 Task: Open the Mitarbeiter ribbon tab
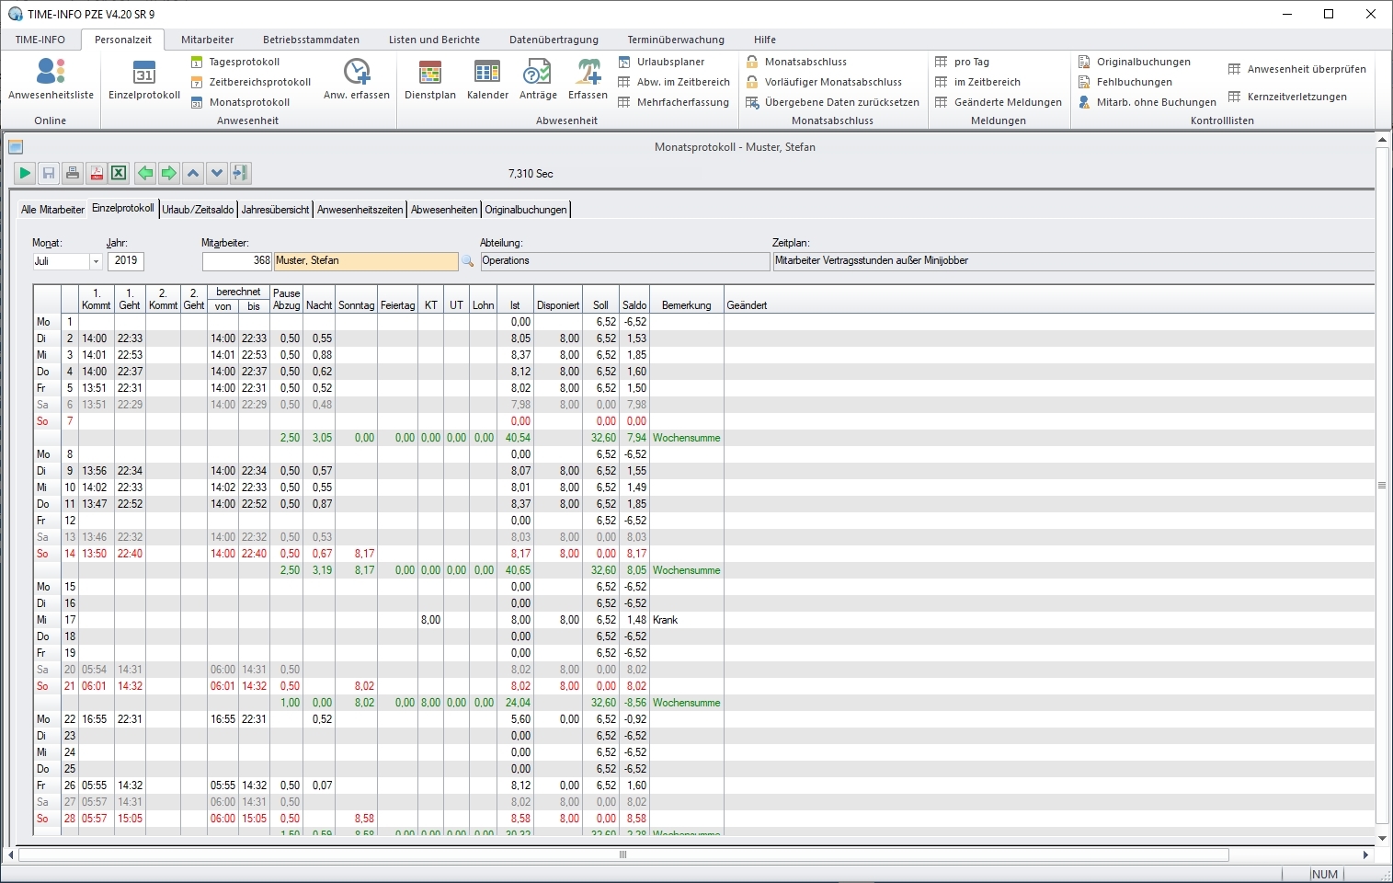(207, 40)
